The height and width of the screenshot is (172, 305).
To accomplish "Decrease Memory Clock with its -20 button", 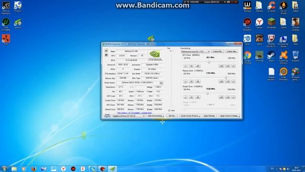I will click(x=197, y=82).
